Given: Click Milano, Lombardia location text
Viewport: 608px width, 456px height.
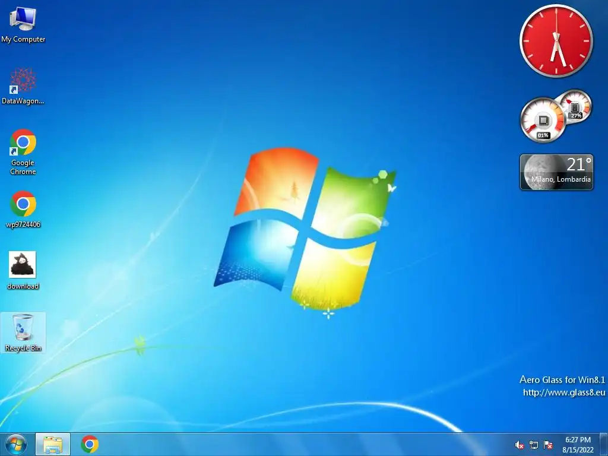Looking at the screenshot, I should point(561,179).
